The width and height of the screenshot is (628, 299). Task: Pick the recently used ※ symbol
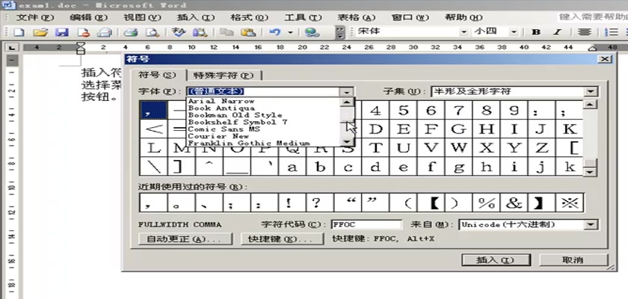(570, 203)
